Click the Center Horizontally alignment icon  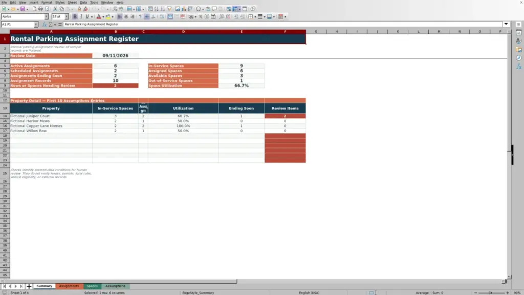pos(126,16)
